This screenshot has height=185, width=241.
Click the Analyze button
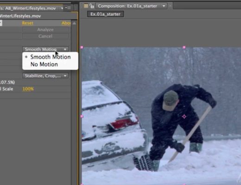coord(45,30)
